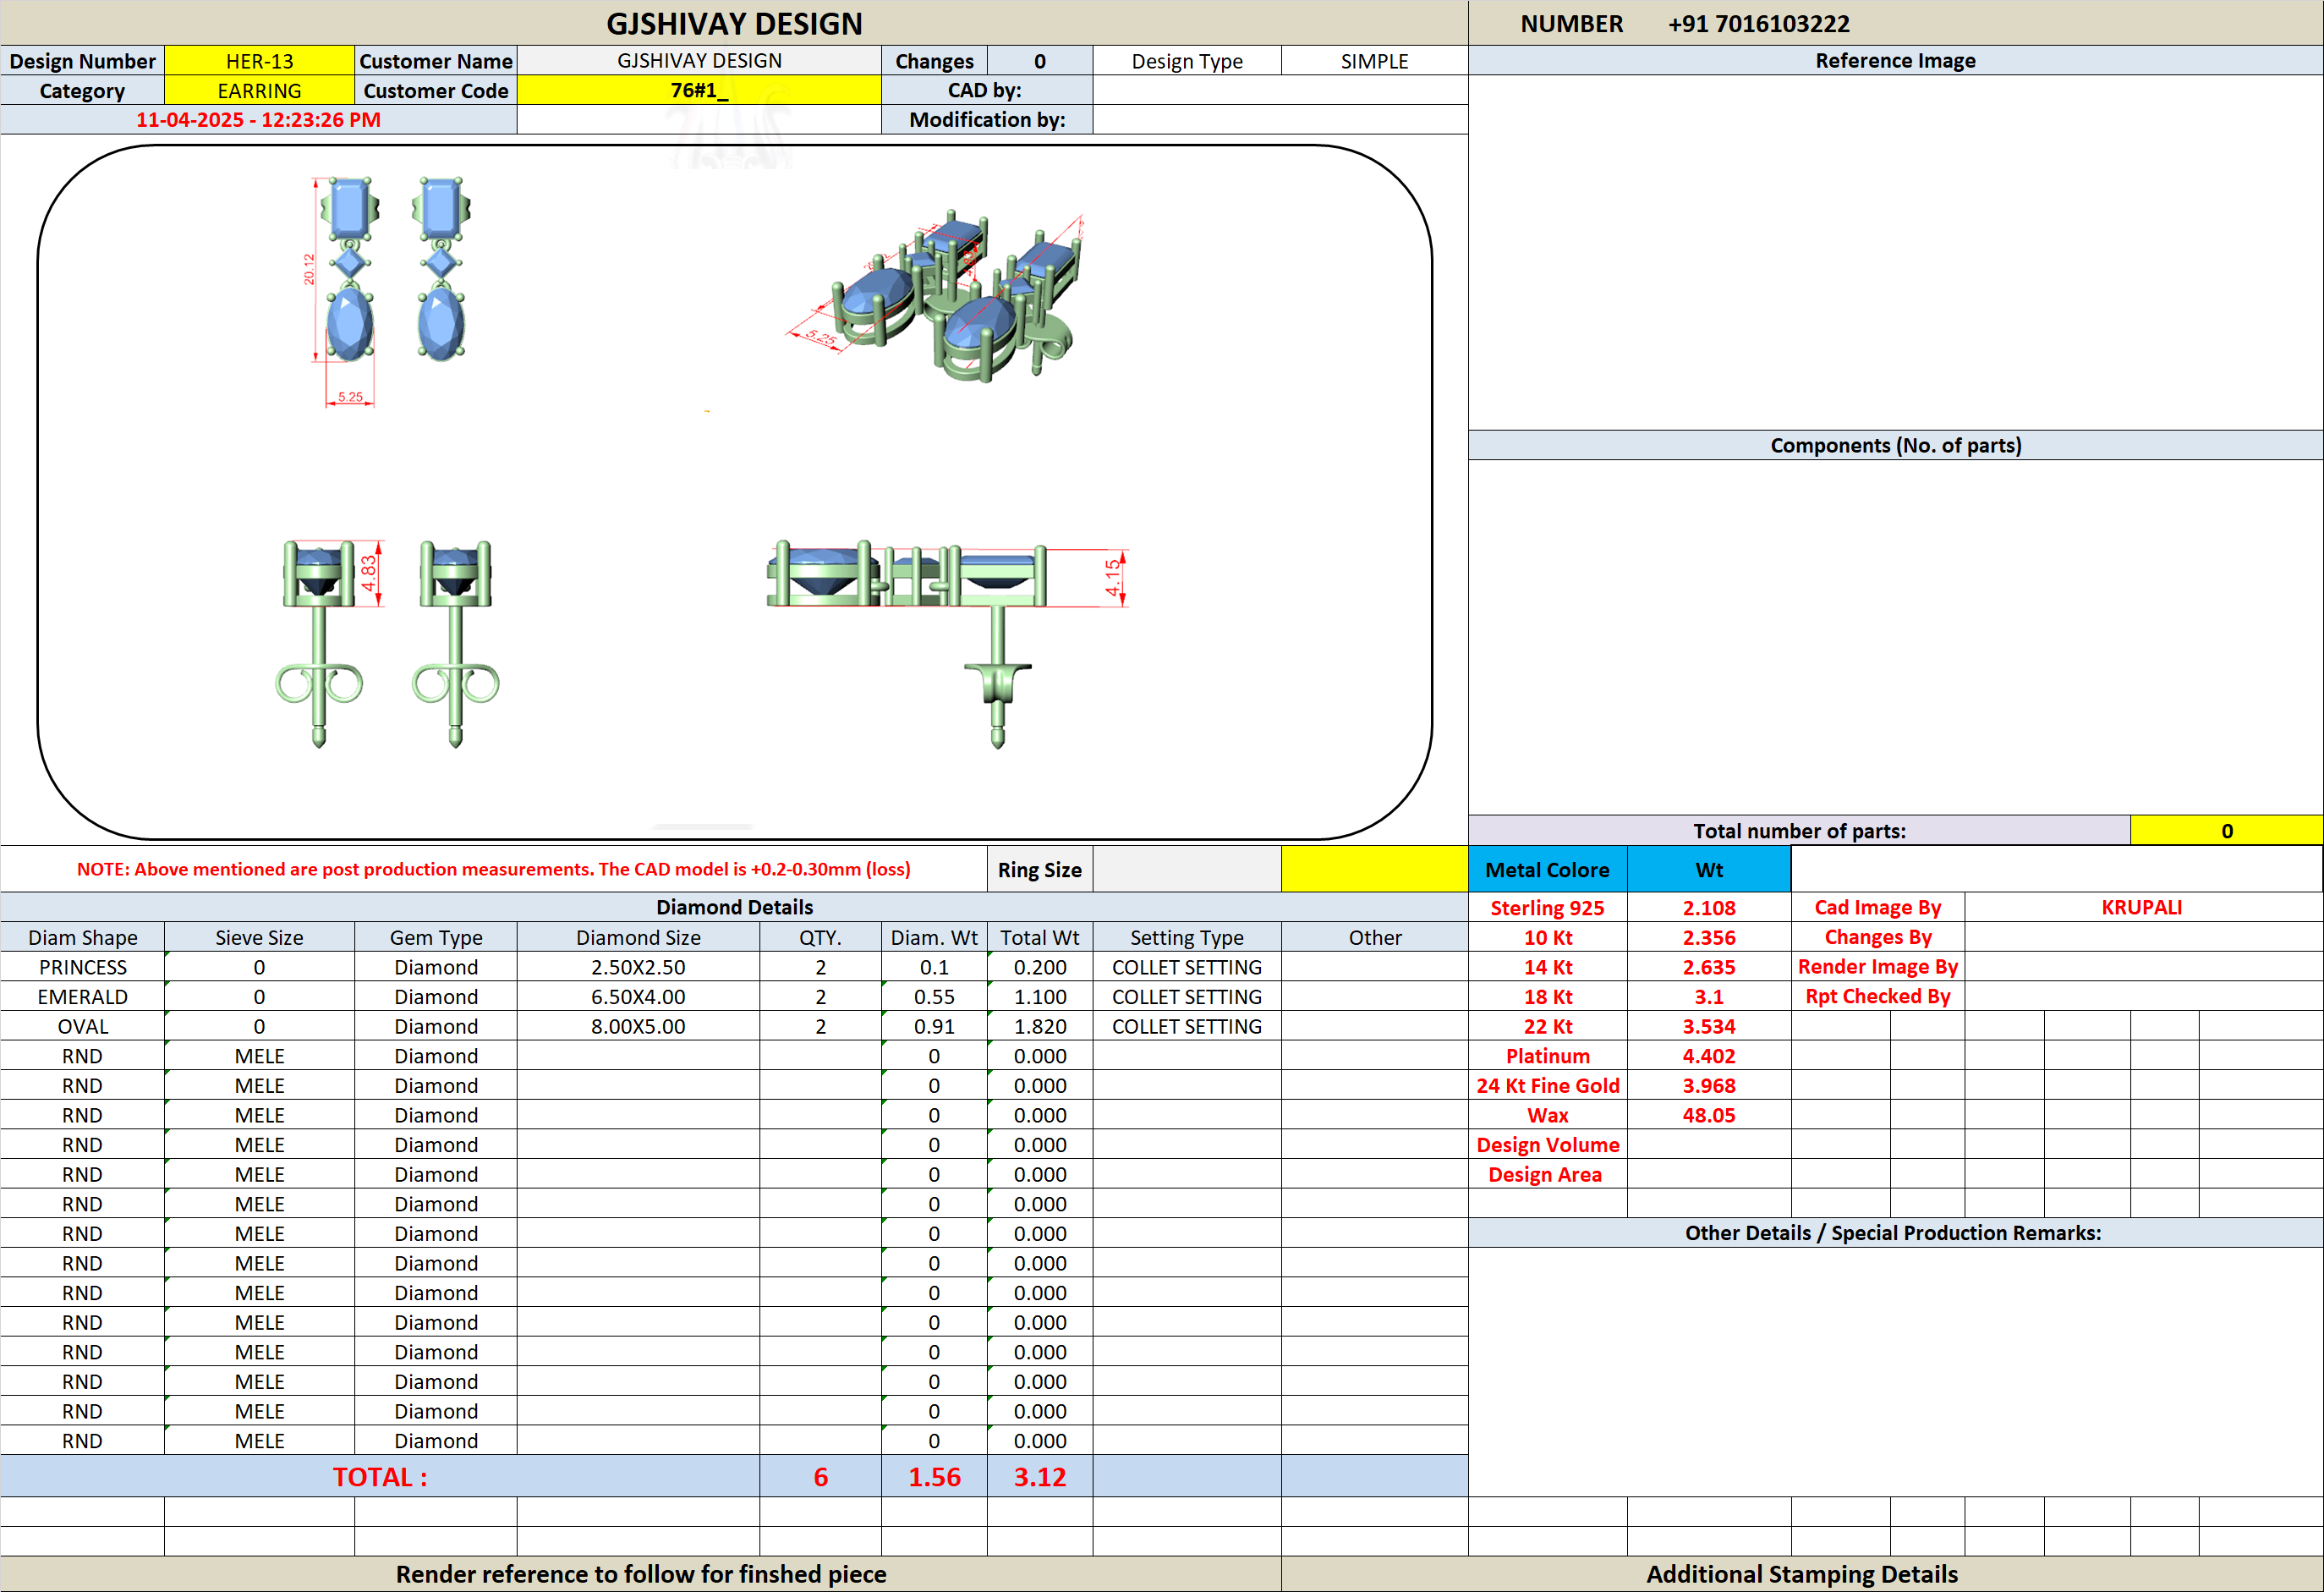This screenshot has height=1592, width=2324.
Task: Click the red TOTAL : label
Action: pyautogui.click(x=380, y=1477)
